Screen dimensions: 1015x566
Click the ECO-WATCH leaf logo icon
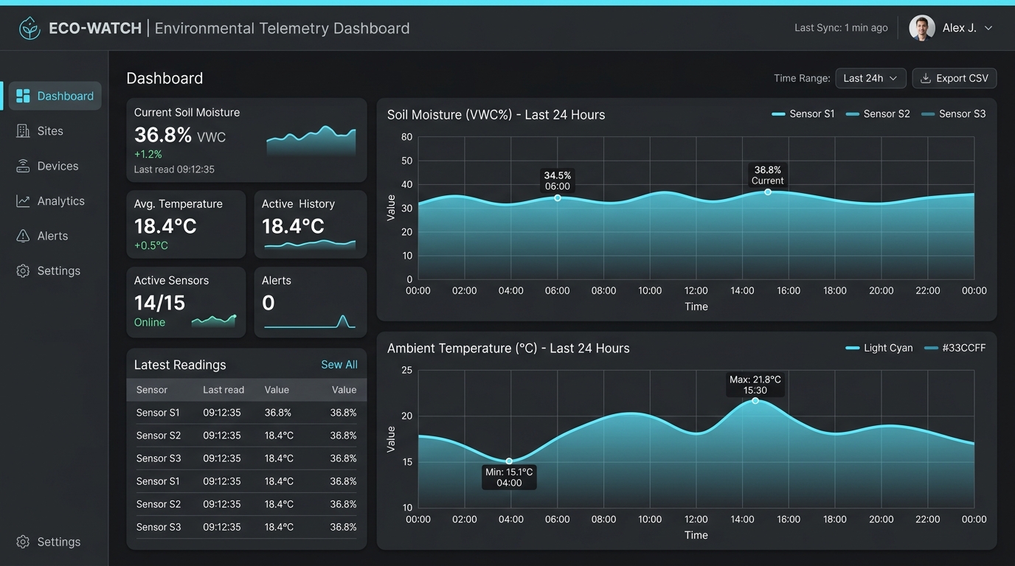point(30,29)
